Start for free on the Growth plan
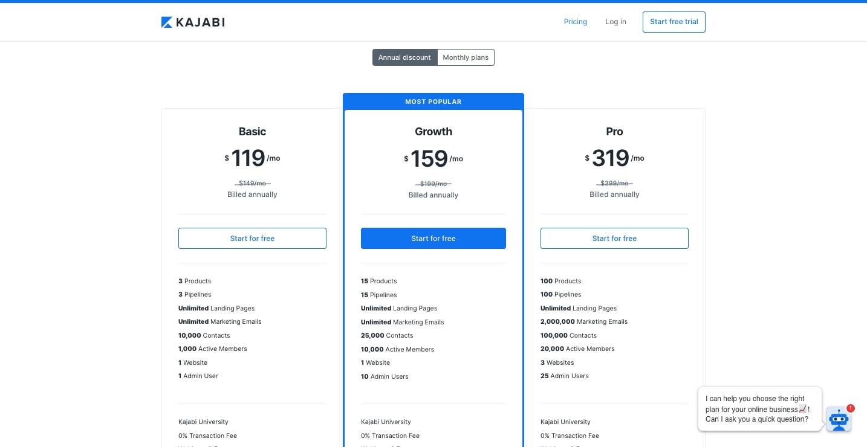Screen dimensions: 867x447 433,238
